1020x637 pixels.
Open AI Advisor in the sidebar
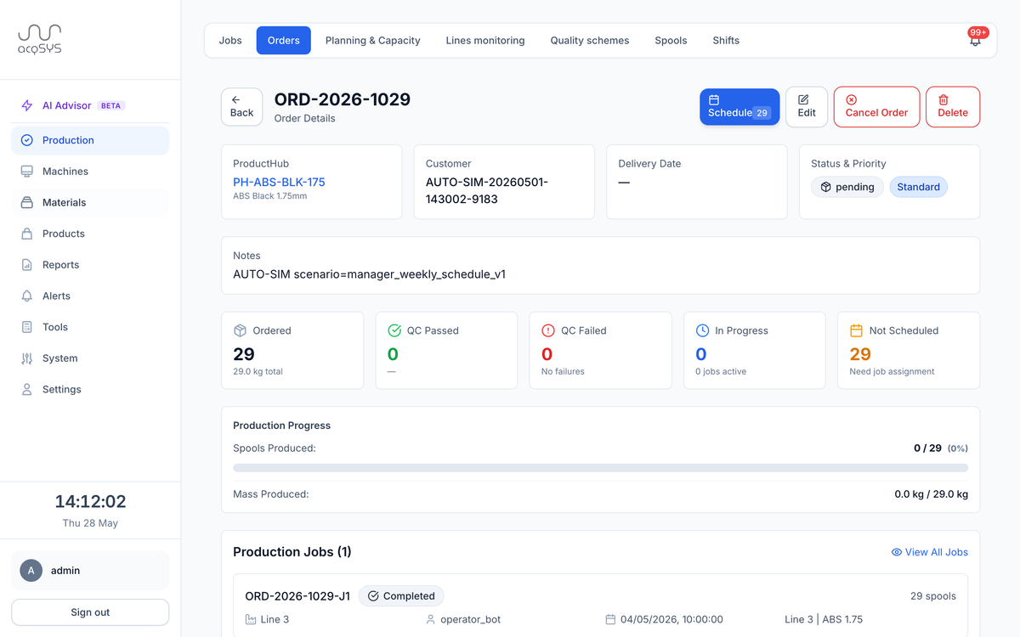coord(90,105)
